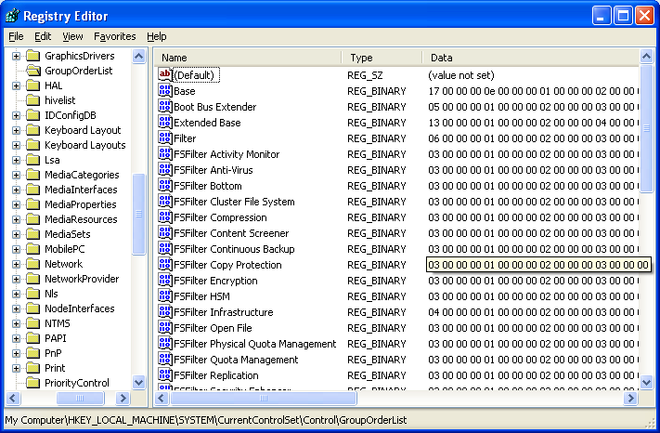Expand the Network key

(x=16, y=264)
